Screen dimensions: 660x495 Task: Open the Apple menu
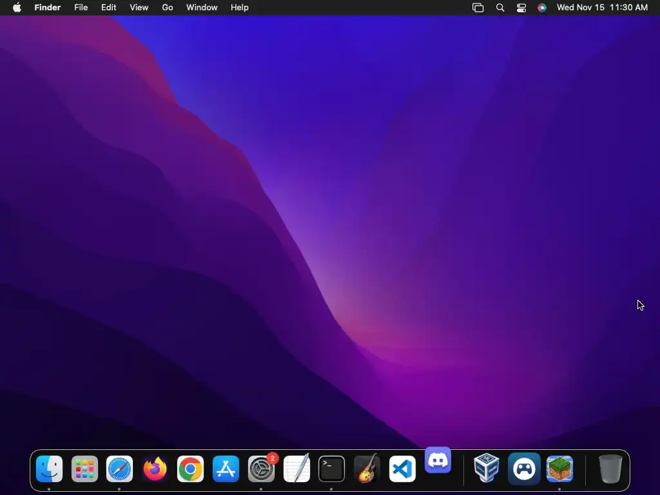(x=17, y=8)
